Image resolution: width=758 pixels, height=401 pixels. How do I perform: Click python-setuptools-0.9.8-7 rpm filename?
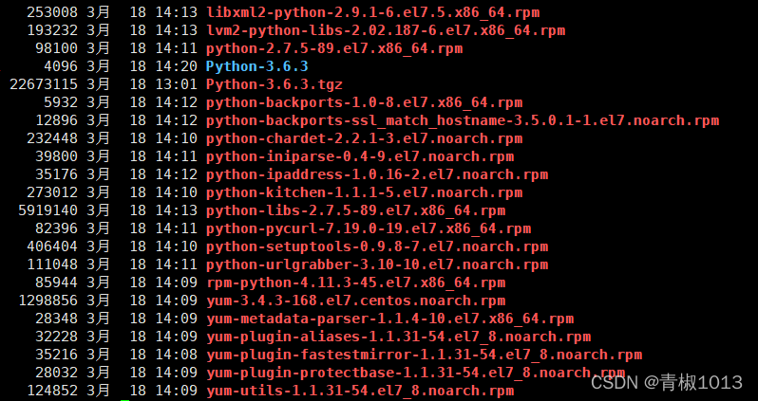coord(377,247)
